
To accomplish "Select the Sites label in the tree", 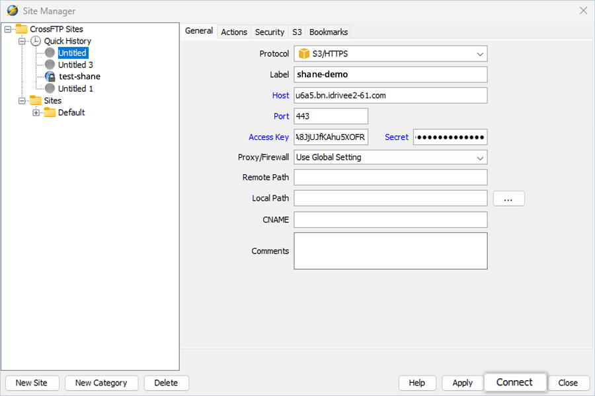I will point(52,100).
